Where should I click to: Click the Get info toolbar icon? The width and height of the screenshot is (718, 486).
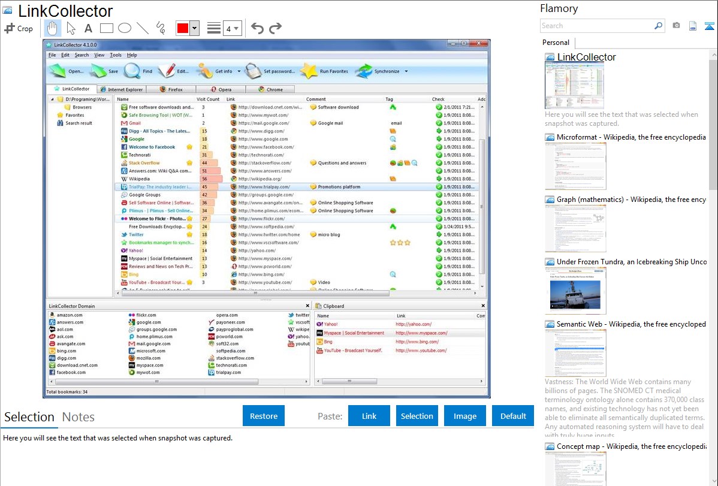click(x=205, y=71)
